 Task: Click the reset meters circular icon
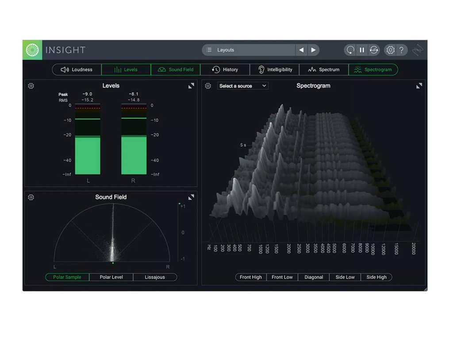click(350, 50)
